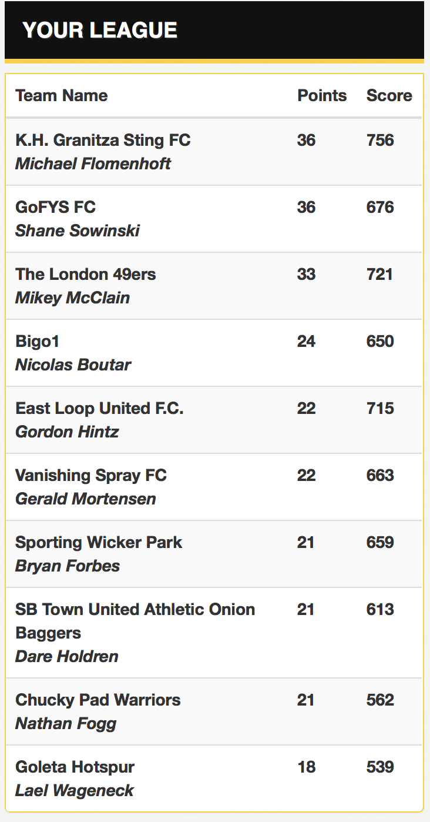The height and width of the screenshot is (822, 430).
Task: Click manager name Shane Sowinski
Action: click(78, 230)
